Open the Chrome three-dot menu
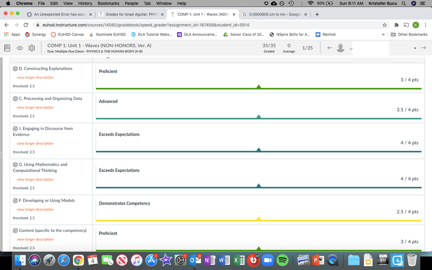The height and width of the screenshot is (270, 432). point(426,25)
